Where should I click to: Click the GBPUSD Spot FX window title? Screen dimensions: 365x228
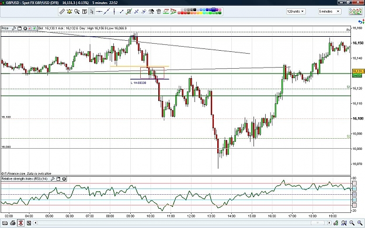[32, 3]
